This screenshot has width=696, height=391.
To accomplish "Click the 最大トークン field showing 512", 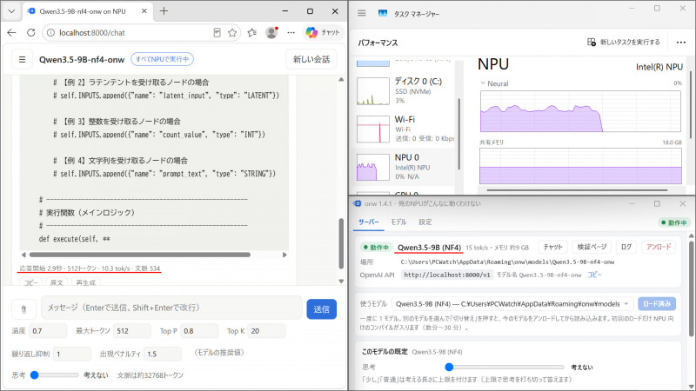I will (132, 331).
